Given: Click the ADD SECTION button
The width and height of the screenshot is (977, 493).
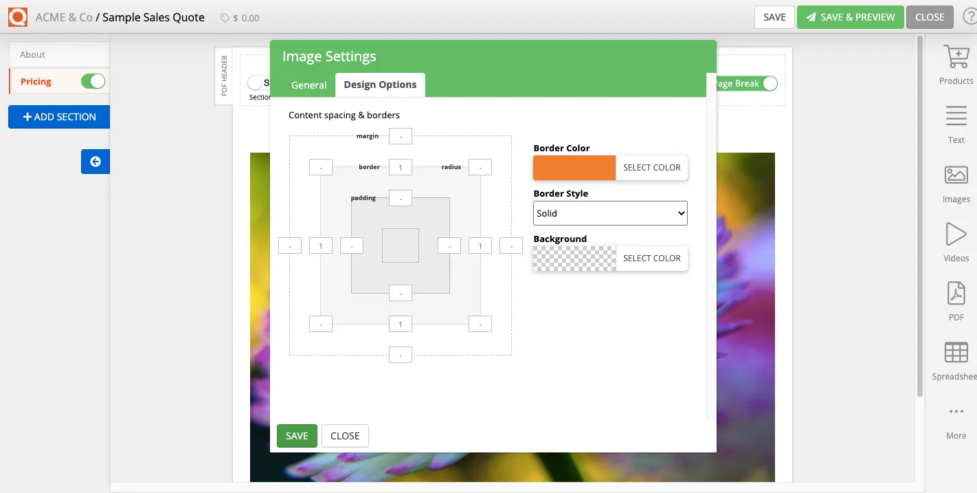Looking at the screenshot, I should [x=58, y=116].
